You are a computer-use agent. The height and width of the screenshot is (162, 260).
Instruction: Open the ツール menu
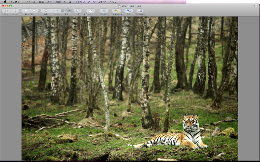click(x=68, y=2)
